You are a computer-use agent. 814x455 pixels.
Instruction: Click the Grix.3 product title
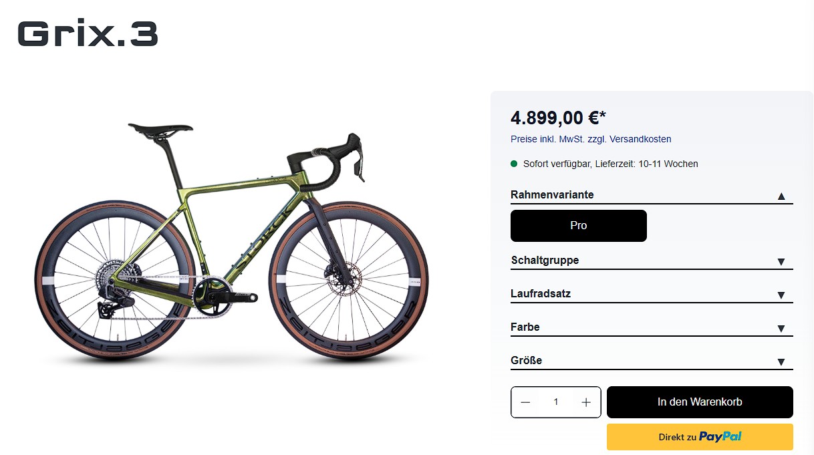[x=88, y=34]
